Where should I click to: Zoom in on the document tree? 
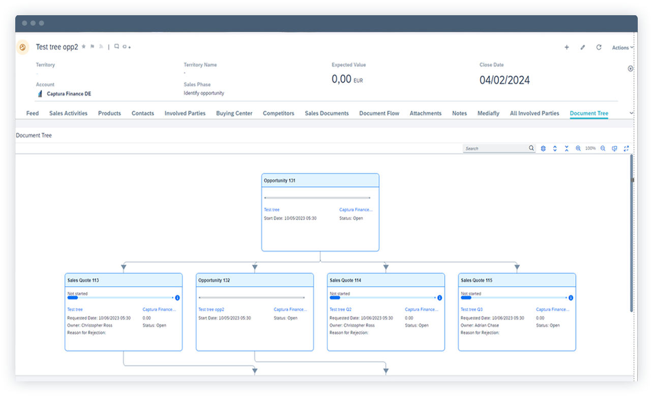click(x=578, y=148)
